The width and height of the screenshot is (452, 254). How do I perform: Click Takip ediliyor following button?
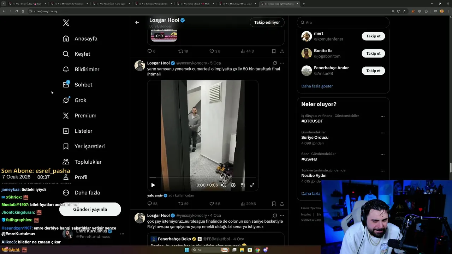pos(267,22)
